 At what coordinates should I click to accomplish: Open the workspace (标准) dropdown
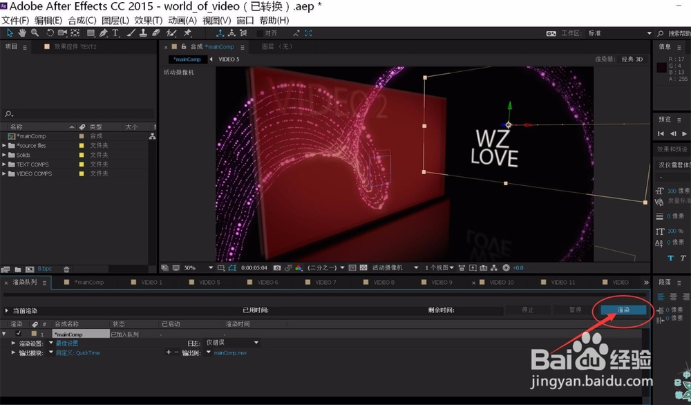click(620, 33)
